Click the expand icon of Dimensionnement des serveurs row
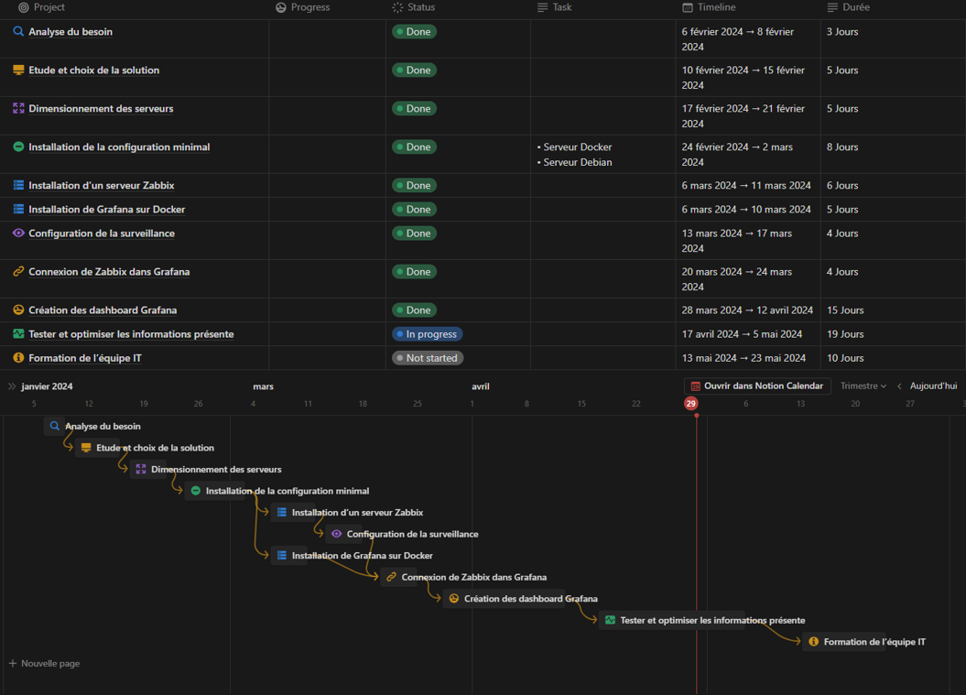 [x=18, y=108]
